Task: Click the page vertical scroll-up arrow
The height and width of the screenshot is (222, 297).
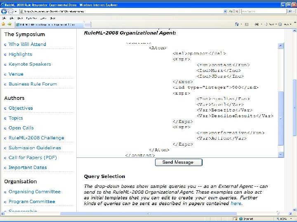Action: coord(295,30)
